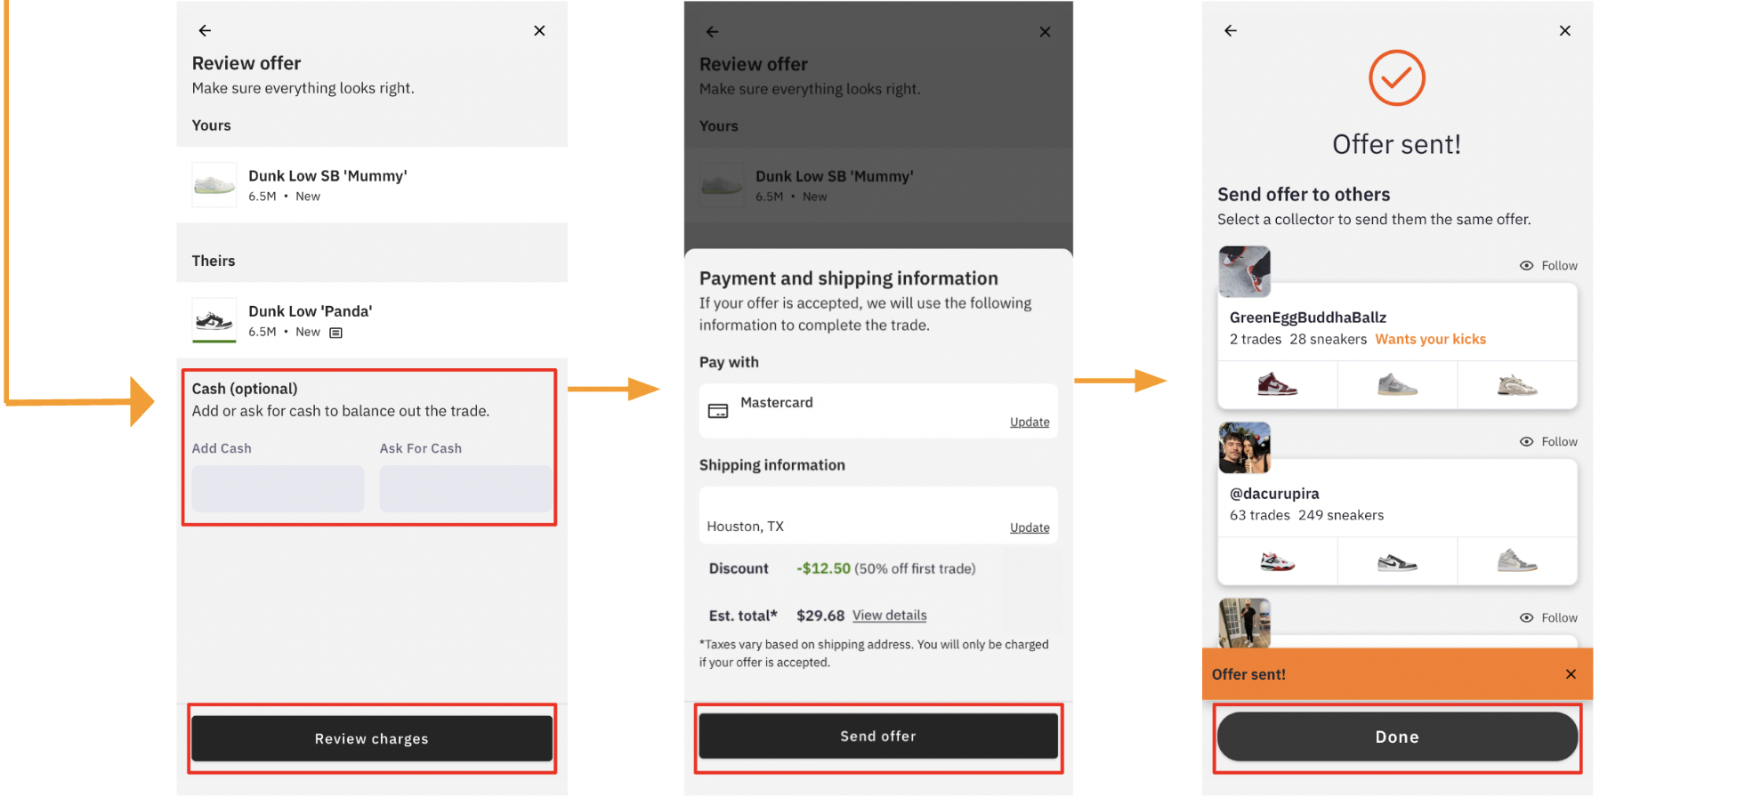Click the Ask For Cash input field

pos(465,488)
